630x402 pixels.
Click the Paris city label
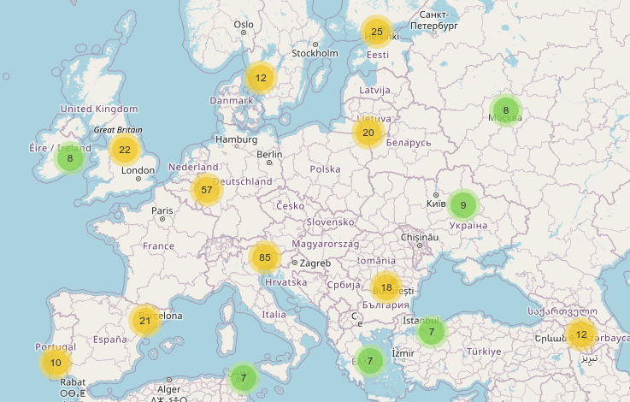pyautogui.click(x=162, y=210)
